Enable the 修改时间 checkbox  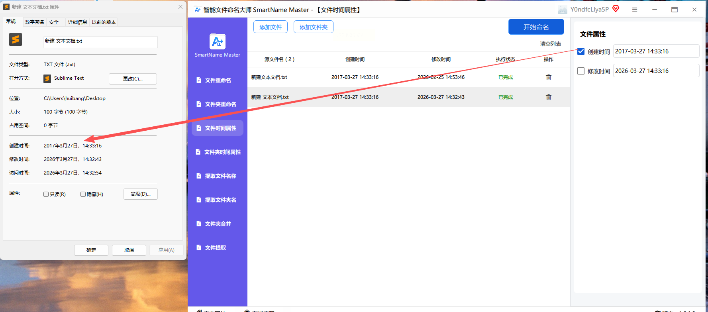tap(581, 71)
